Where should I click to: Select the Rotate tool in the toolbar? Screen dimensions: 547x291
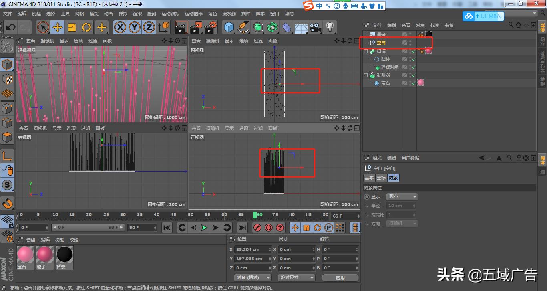click(87, 27)
